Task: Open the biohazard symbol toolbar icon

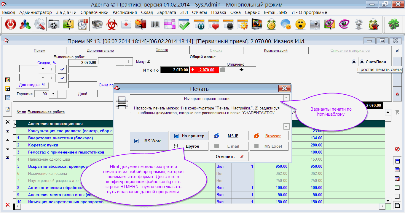Action: [x=112, y=25]
